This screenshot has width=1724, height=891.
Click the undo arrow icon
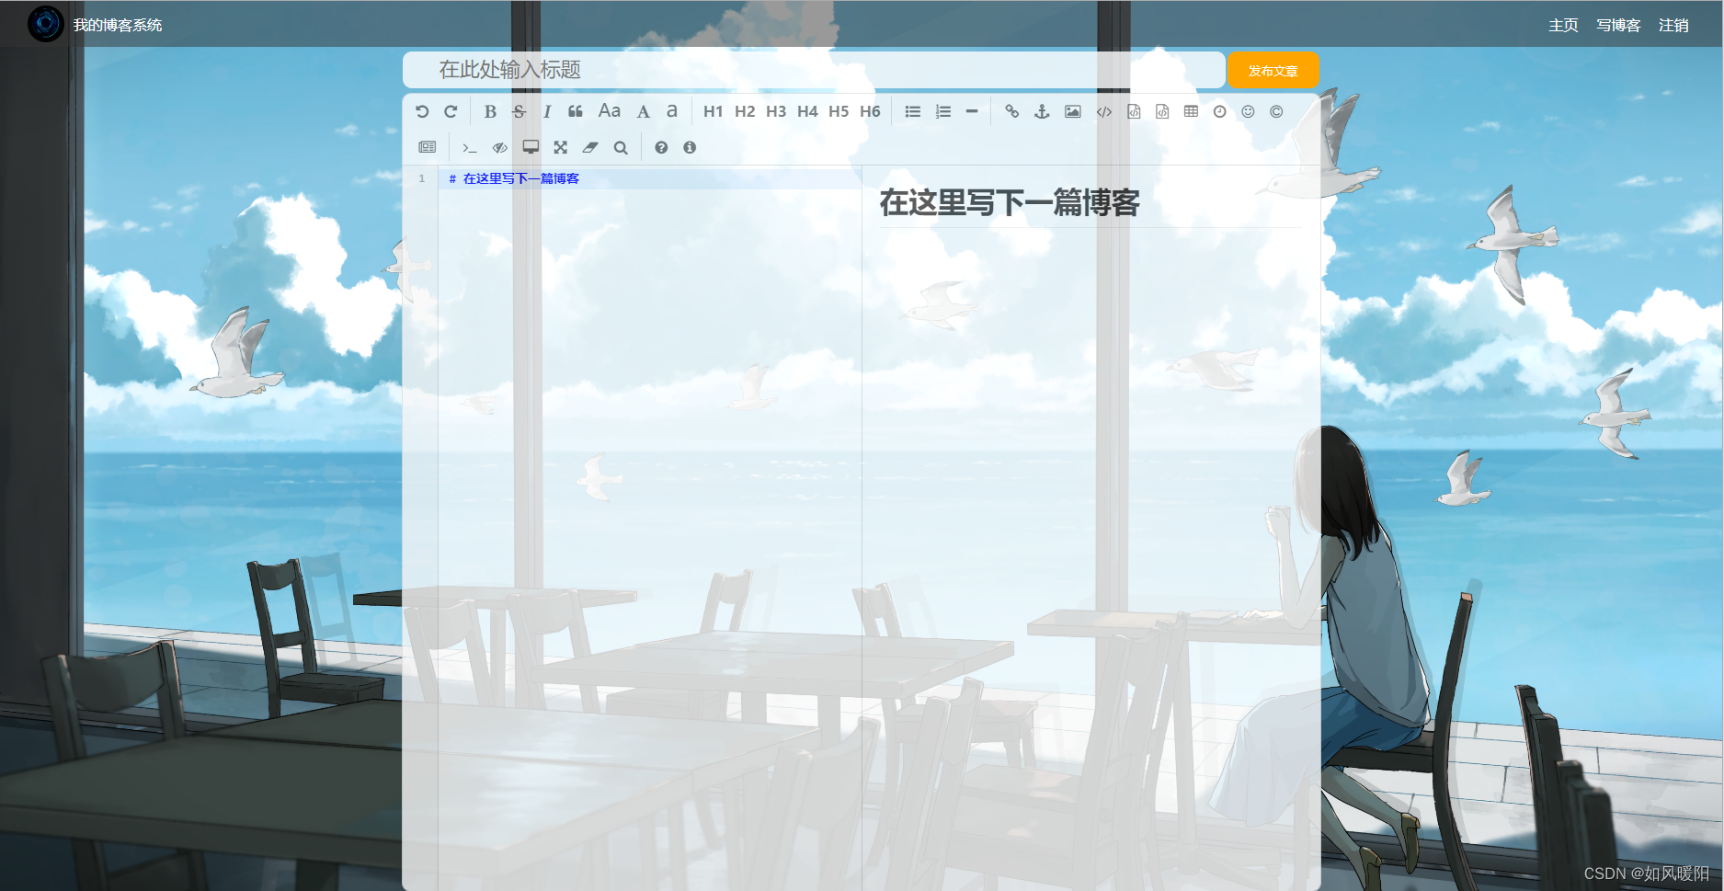(422, 111)
